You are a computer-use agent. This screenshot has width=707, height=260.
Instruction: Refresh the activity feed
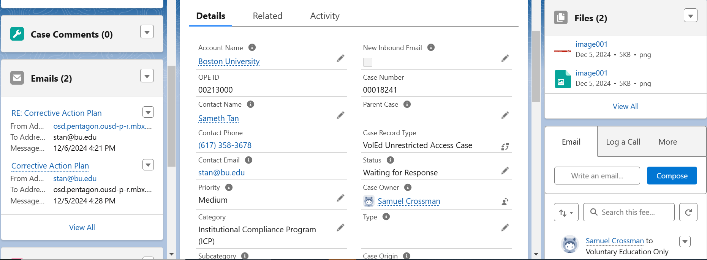[x=688, y=212]
